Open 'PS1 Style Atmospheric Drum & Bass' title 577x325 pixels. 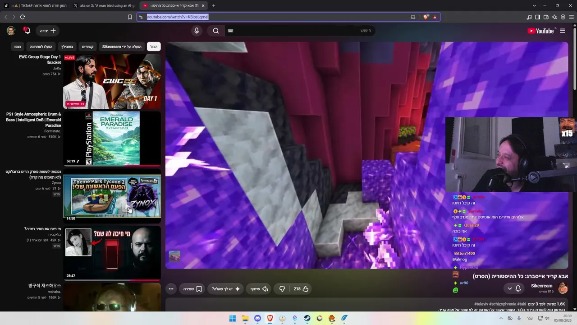coord(33,120)
